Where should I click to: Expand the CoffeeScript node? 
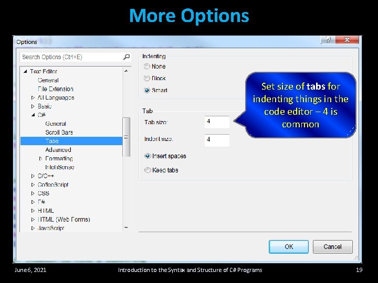click(33, 184)
